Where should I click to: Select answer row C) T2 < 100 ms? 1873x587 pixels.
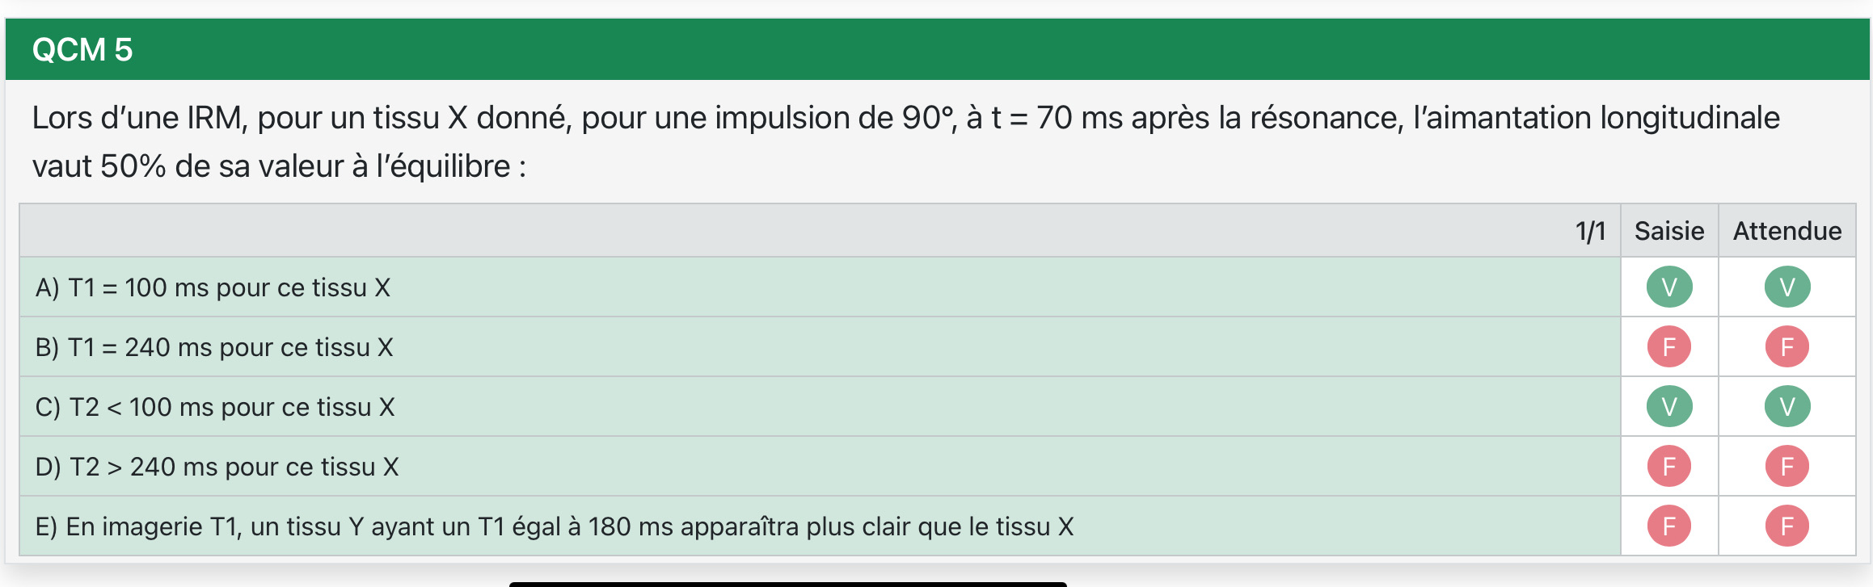pos(215,407)
